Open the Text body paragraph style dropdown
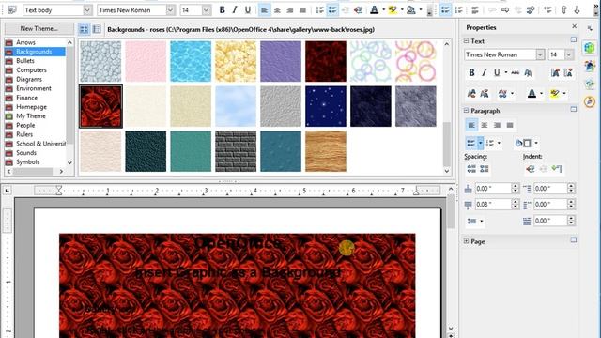The width and height of the screenshot is (601, 338). point(87,10)
